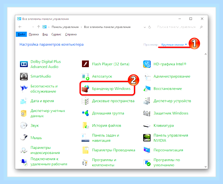Open the Дисковые пространства link
Screen dimensions: 223x184
[113, 101]
